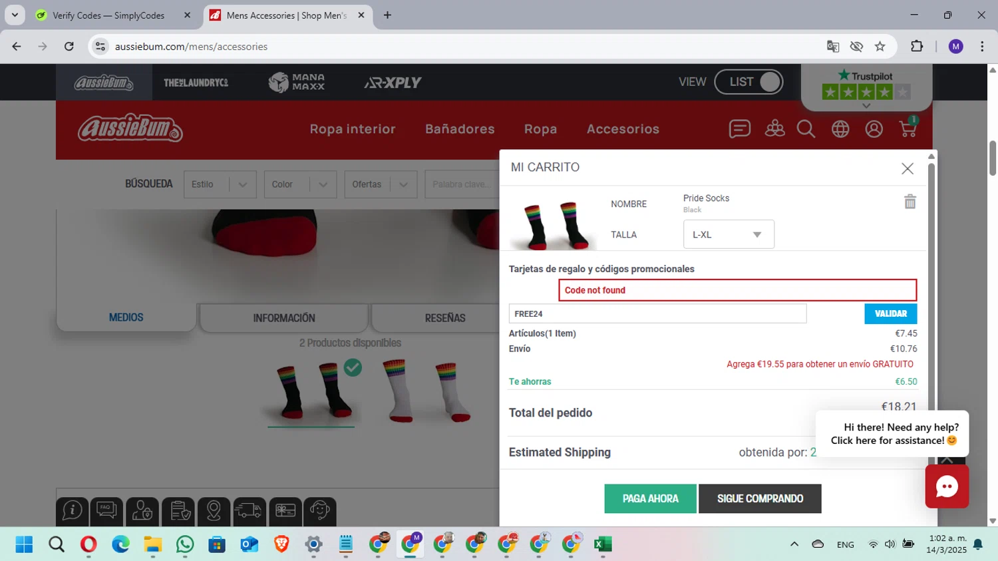998x561 pixels.
Task: Open the gift card icon
Action: tap(285, 511)
